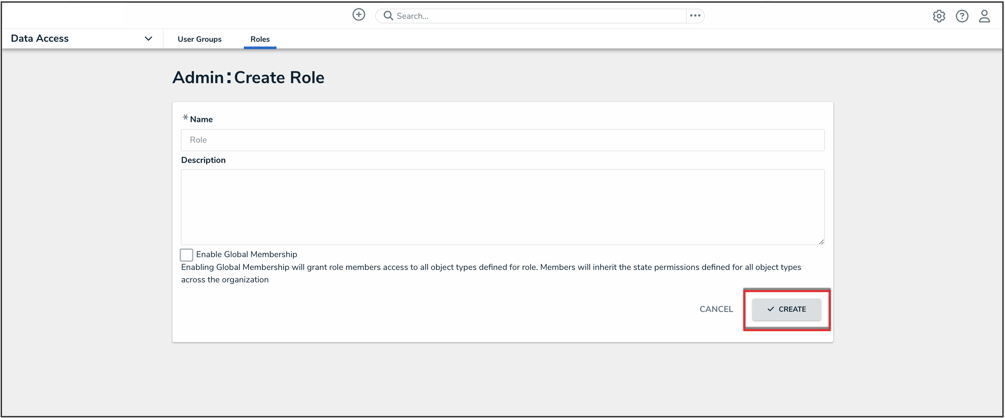Viewport: 1005px width, 418px height.
Task: Click the search magnifier icon
Action: tap(388, 15)
